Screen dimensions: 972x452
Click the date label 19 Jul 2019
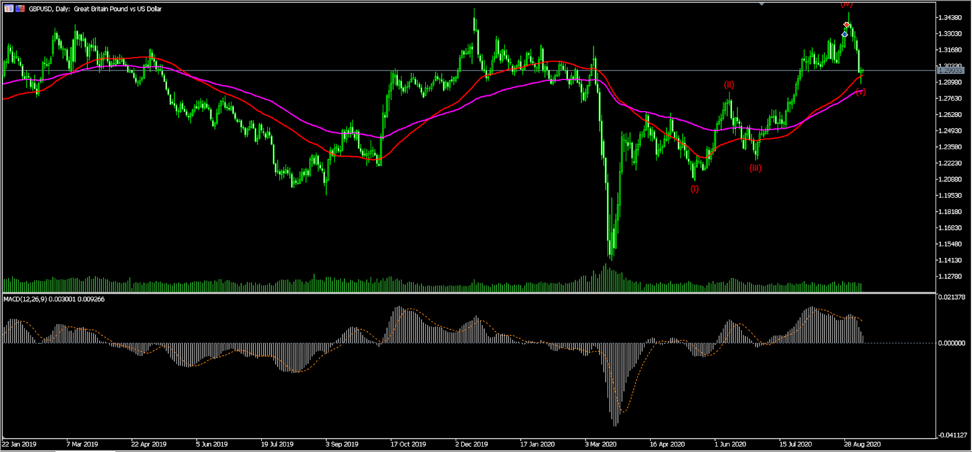pos(278,444)
